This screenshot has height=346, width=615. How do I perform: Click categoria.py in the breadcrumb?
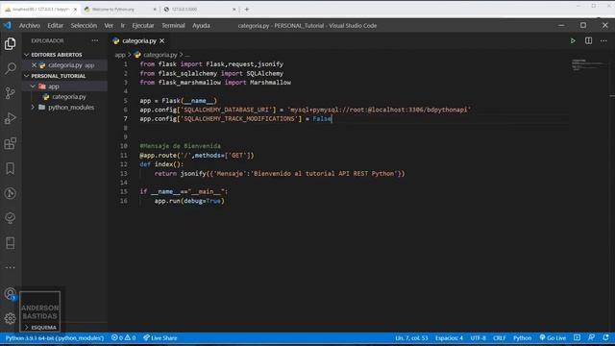[x=160, y=55]
